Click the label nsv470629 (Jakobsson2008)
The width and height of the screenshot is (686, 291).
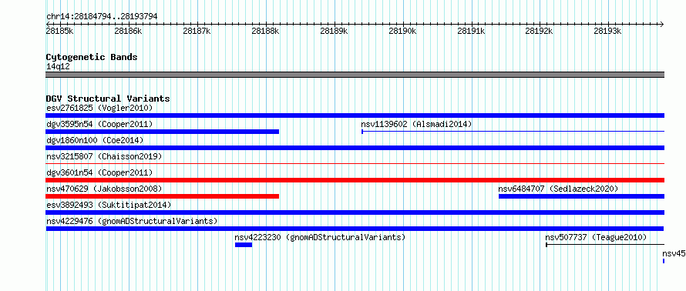coord(104,189)
